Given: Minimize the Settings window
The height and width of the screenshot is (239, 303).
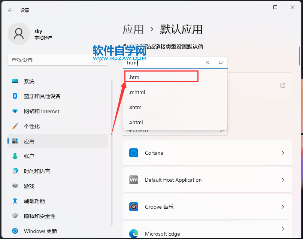Looking at the screenshot, I should pyautogui.click(x=258, y=7).
